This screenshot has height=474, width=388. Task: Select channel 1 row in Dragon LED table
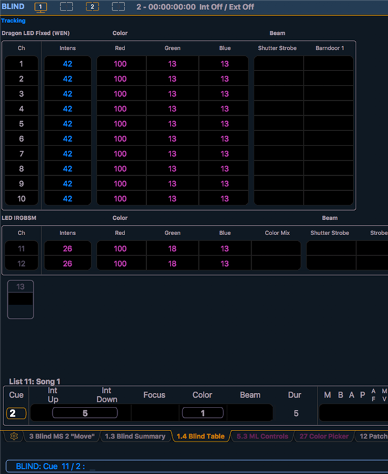click(x=179, y=64)
